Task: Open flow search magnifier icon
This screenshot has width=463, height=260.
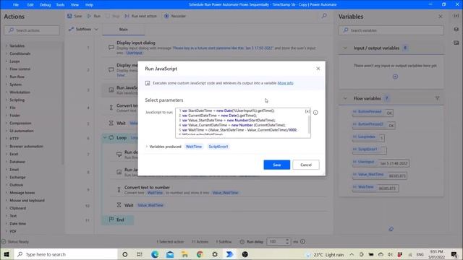Action: click(x=324, y=16)
